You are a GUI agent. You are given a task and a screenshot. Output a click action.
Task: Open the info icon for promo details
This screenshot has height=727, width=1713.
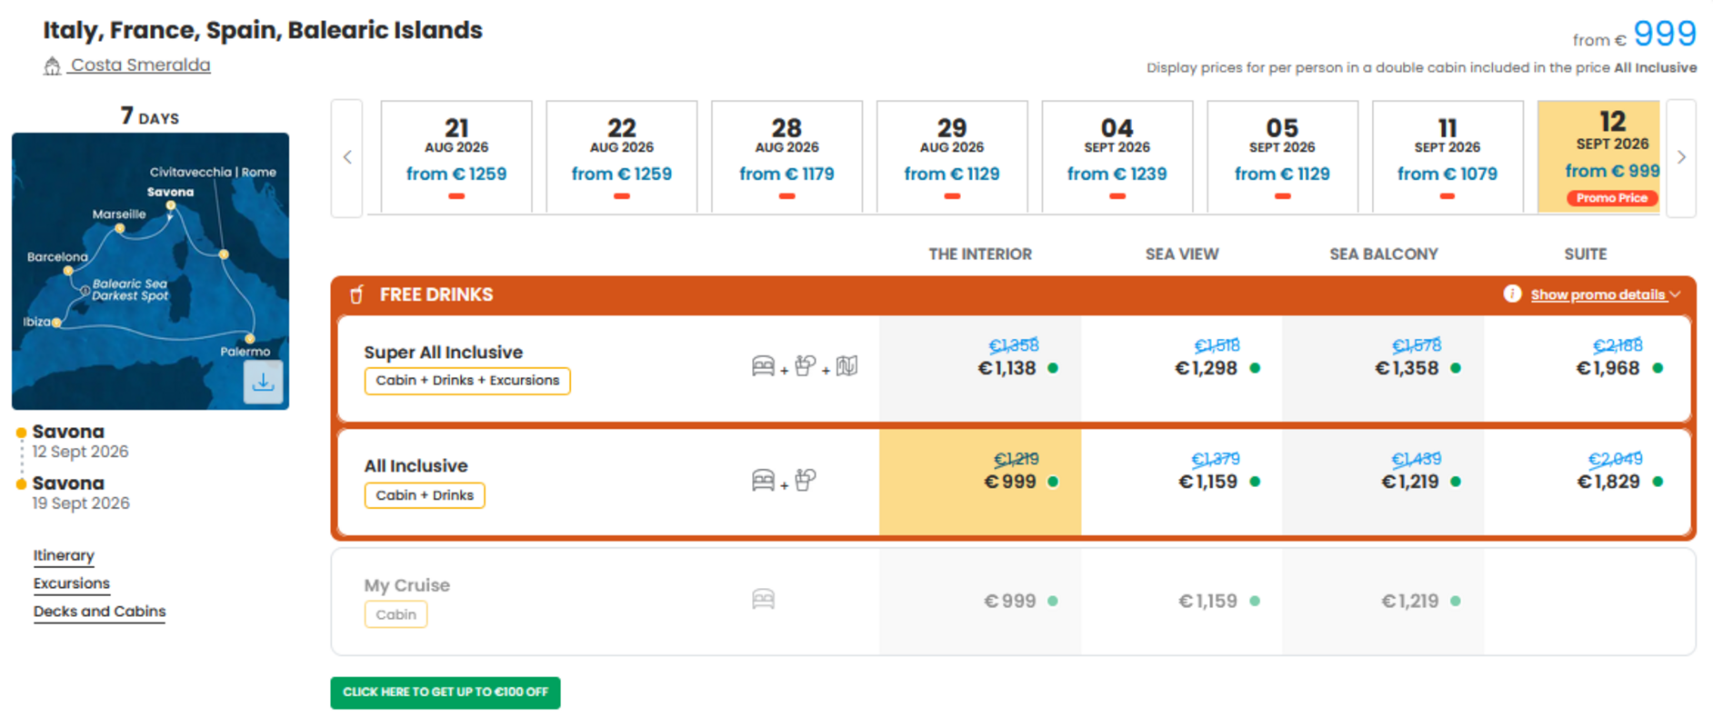(1512, 294)
